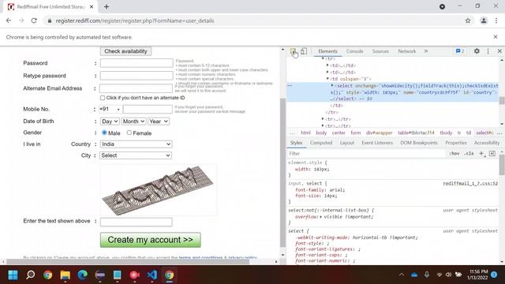This screenshot has height=284, width=505.
Task: Open the Event Listeners tab
Action: click(x=377, y=143)
